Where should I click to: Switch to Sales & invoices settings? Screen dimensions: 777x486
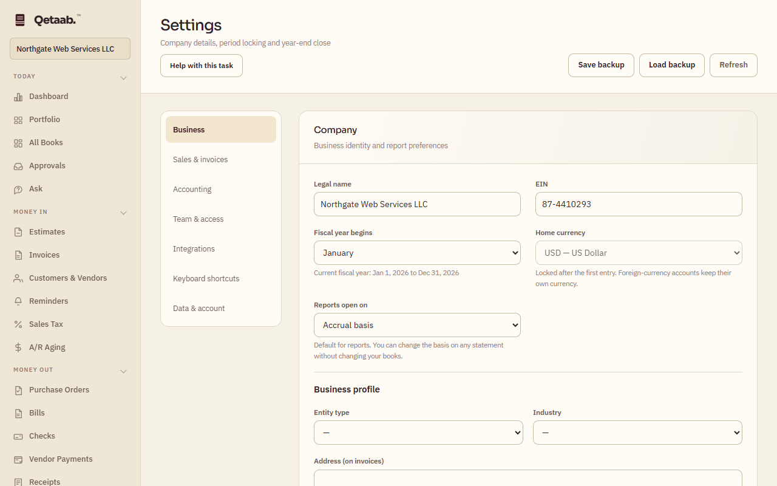tap(221, 159)
